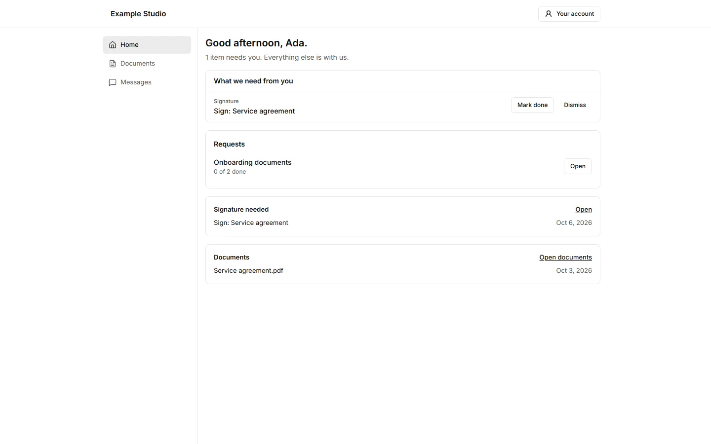Follow the Open documents link
Screen dimensions: 711x444
(x=565, y=258)
